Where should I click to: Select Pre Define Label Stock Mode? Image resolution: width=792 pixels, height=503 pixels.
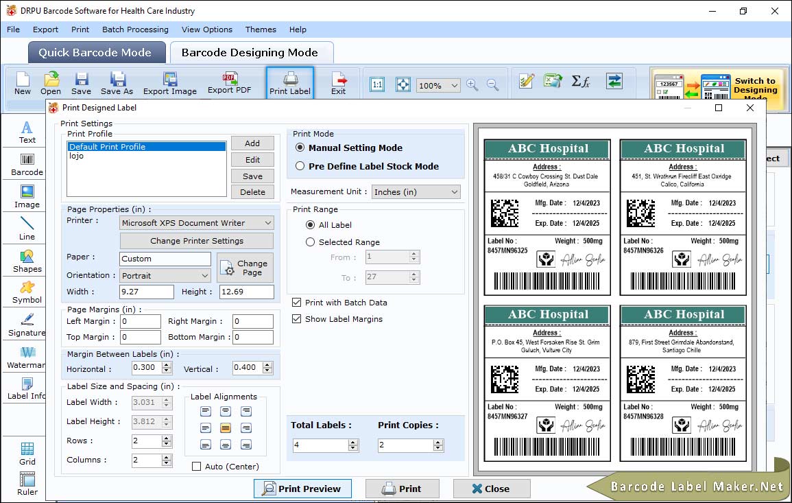300,166
